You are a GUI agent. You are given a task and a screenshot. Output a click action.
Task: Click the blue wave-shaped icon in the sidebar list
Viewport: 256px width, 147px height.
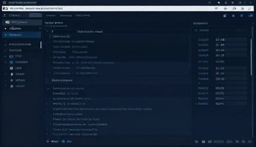(11, 62)
